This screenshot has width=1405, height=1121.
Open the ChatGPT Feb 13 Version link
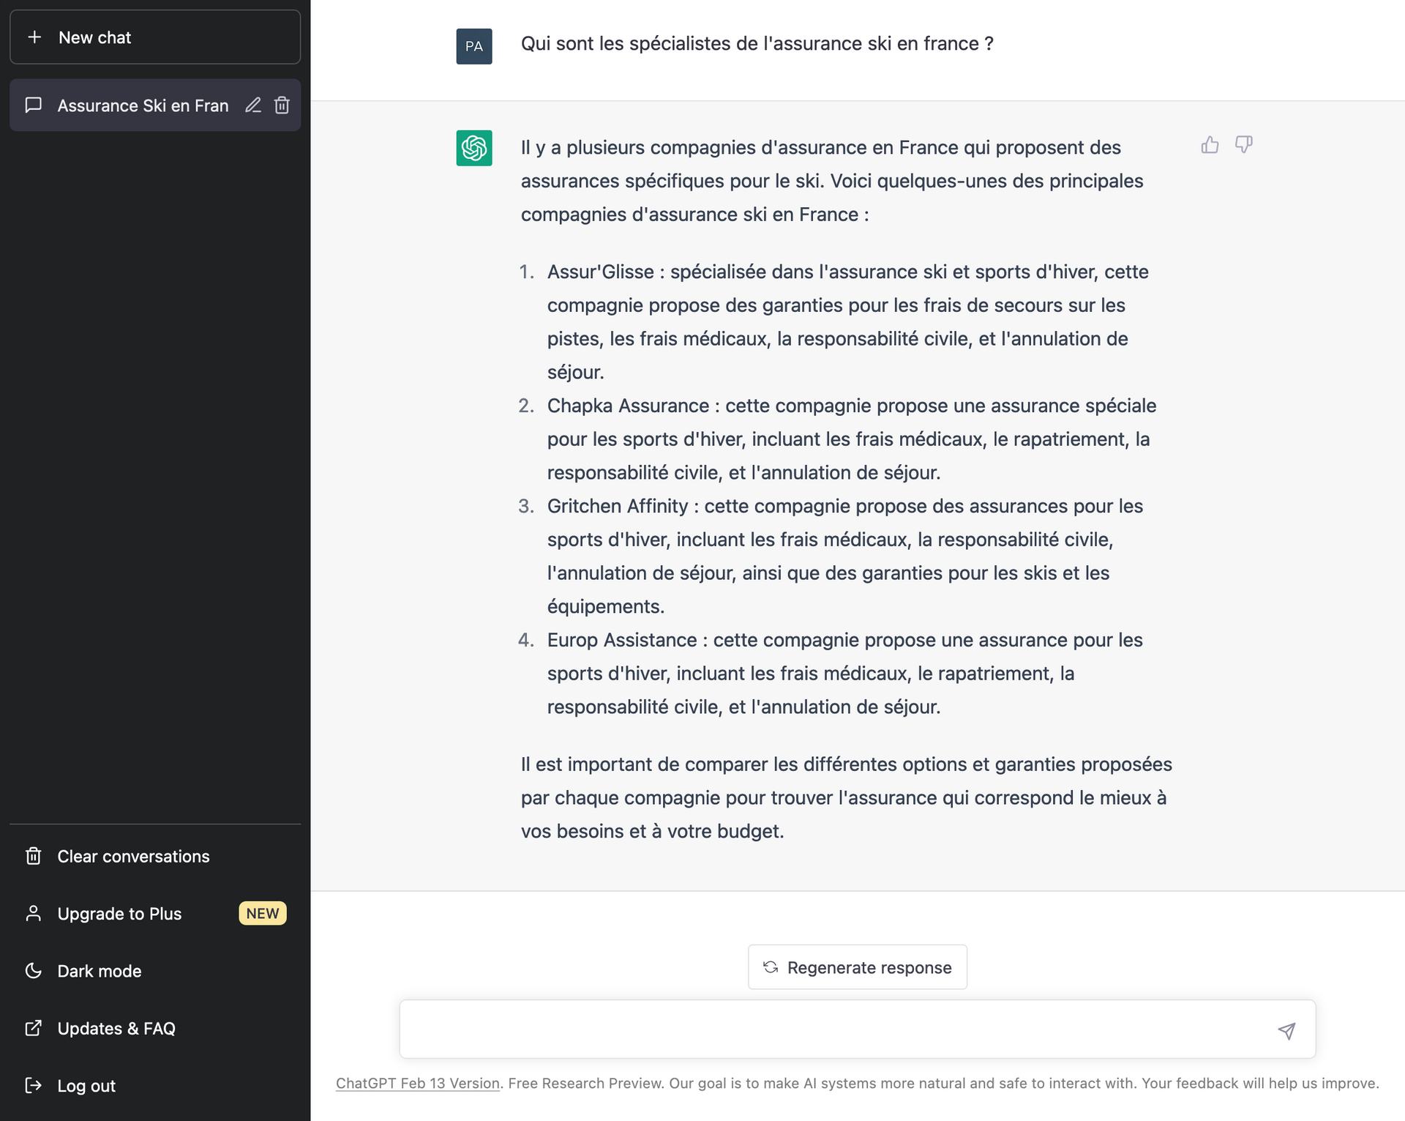click(x=418, y=1084)
